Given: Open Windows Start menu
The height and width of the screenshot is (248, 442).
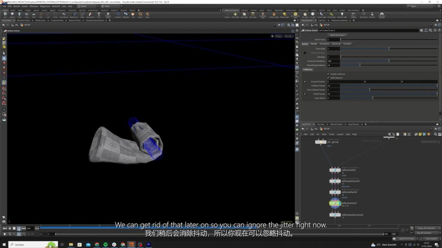Looking at the screenshot, I should pyautogui.click(x=4, y=245).
